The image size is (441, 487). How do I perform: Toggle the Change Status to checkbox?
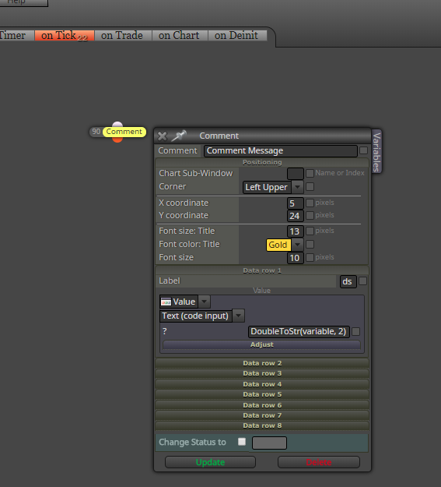coord(242,442)
